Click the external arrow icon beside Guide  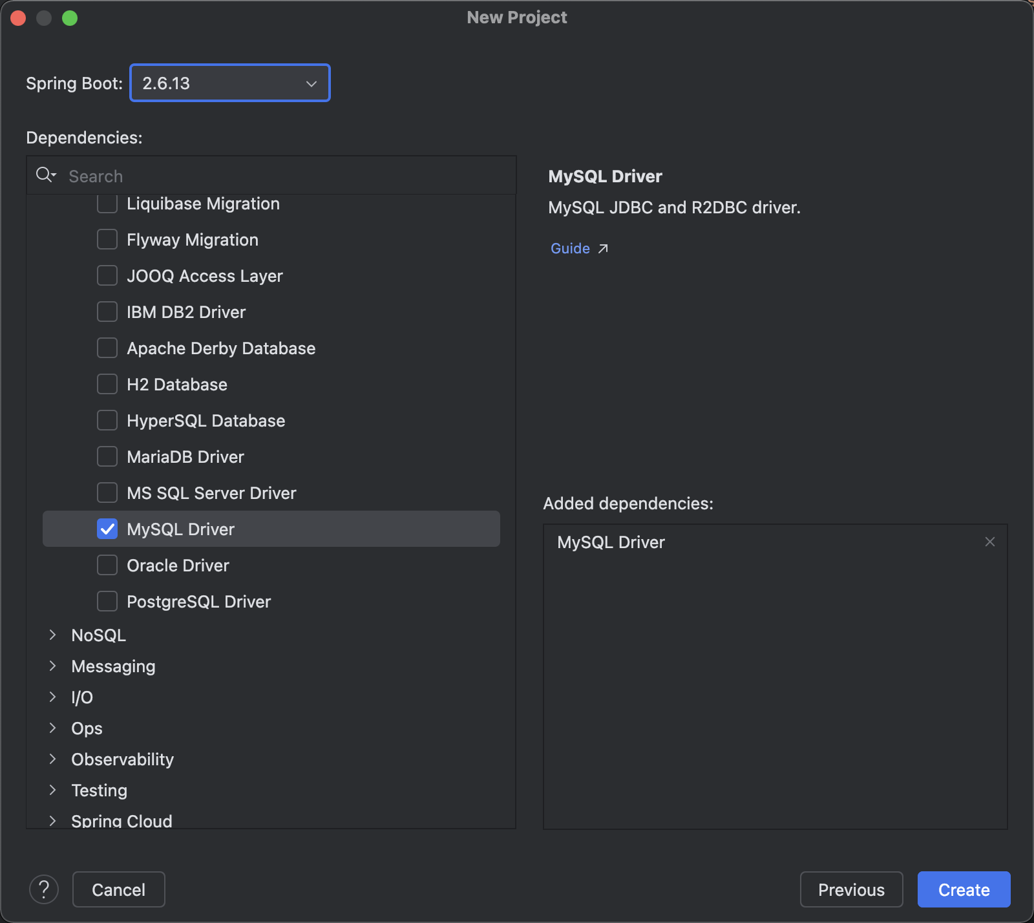click(603, 249)
